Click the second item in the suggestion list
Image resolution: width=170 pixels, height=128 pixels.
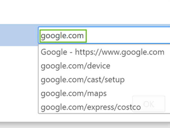(x=75, y=66)
